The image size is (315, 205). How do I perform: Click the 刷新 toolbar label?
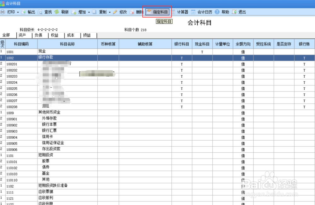(65, 12)
